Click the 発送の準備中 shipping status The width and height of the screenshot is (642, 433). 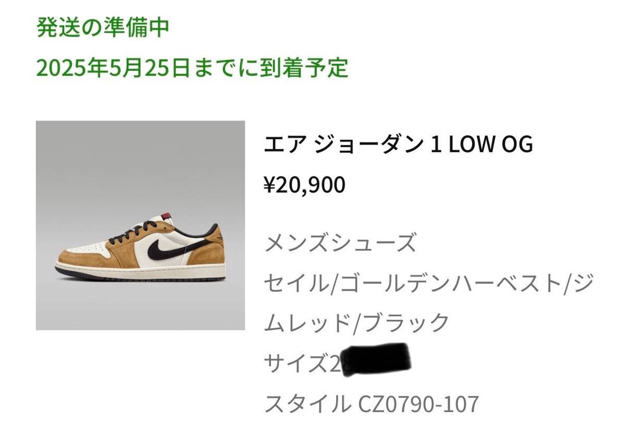[103, 28]
